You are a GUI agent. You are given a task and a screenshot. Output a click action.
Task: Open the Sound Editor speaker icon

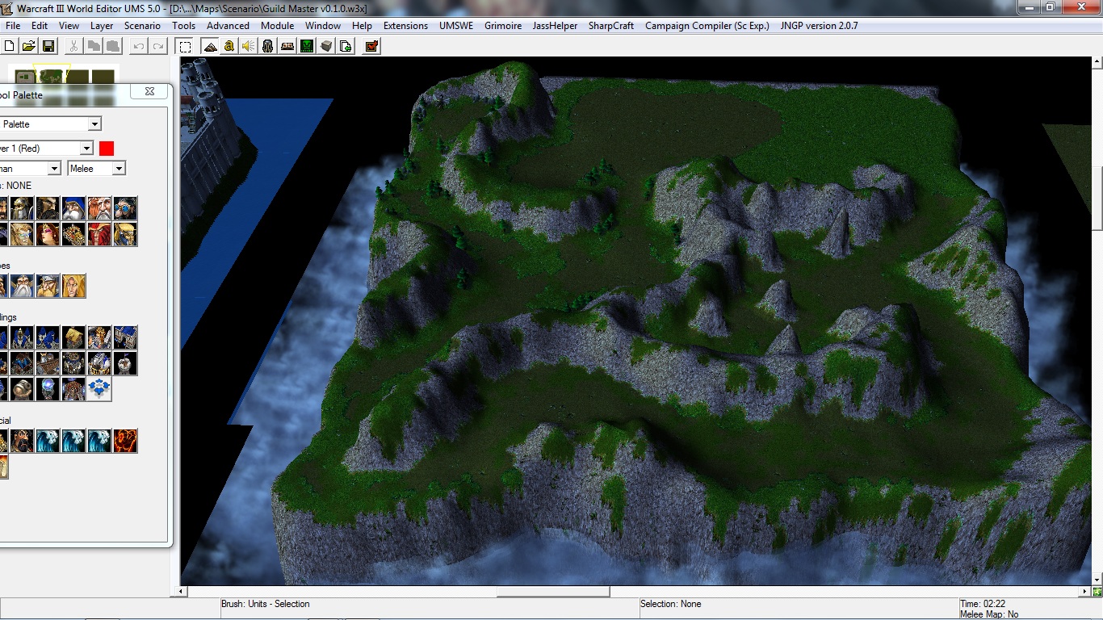click(249, 46)
